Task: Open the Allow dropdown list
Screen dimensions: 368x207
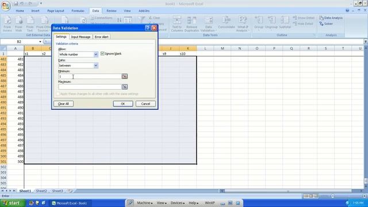Action: [x=95, y=55]
